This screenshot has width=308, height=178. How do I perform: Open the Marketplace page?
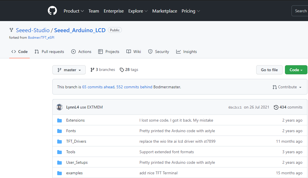coord(165,11)
